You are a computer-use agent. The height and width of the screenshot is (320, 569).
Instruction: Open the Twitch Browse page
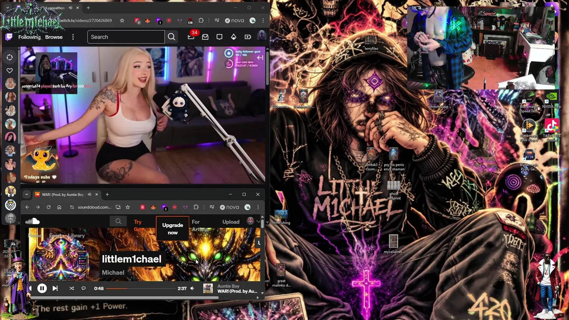[54, 37]
